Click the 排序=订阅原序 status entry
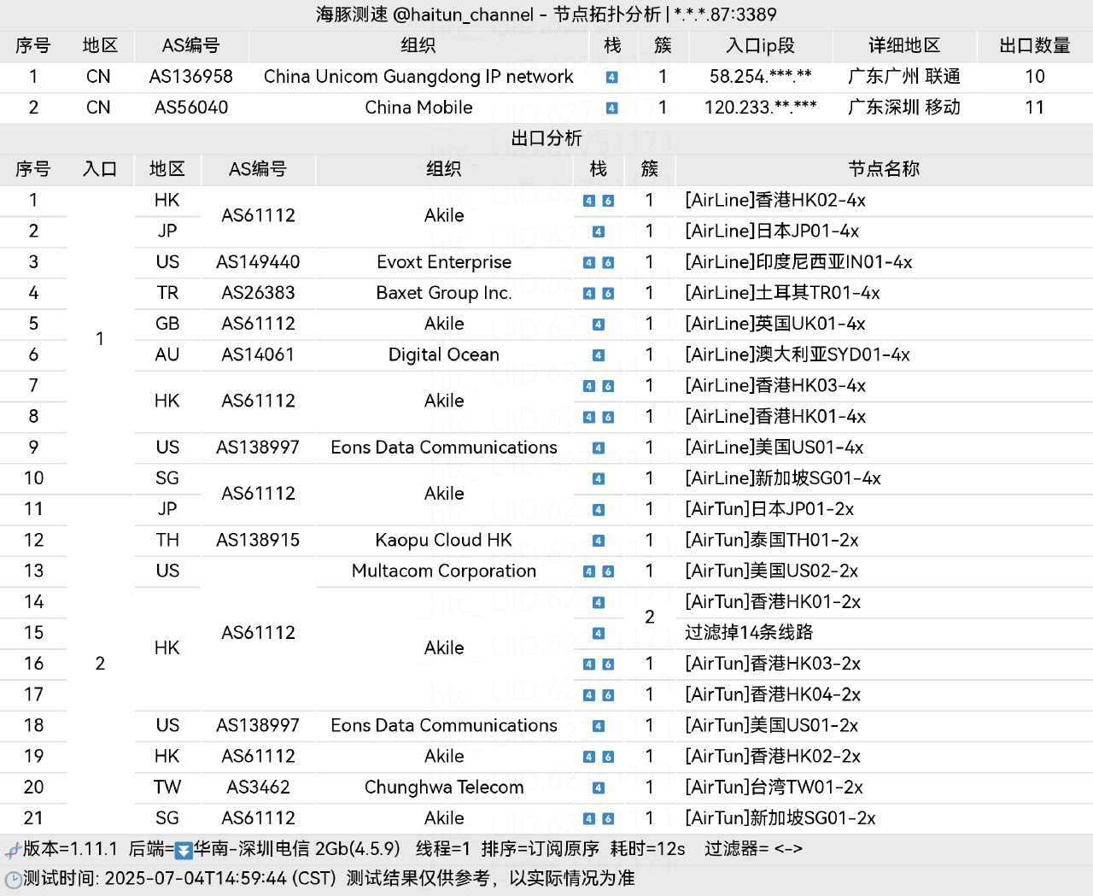This screenshot has height=896, width=1093. click(x=541, y=849)
